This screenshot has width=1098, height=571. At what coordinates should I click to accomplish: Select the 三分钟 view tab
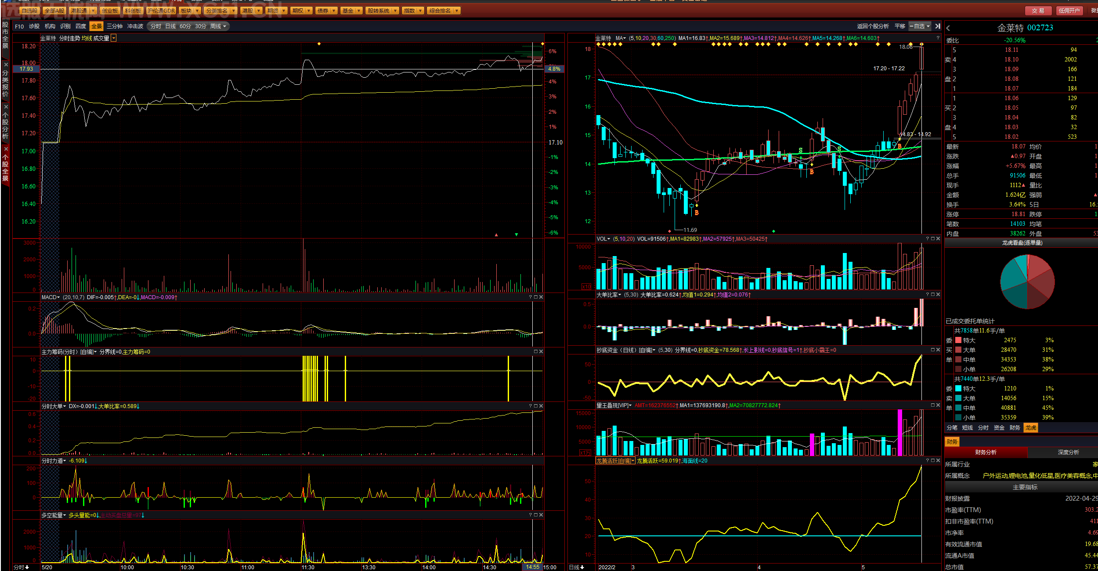coord(115,26)
